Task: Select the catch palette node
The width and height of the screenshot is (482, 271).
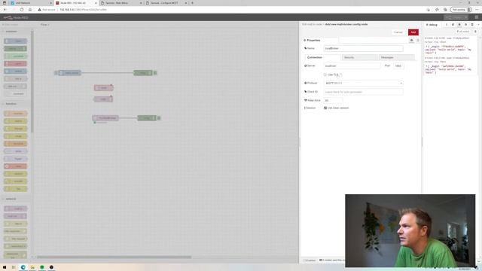Action: (x=15, y=63)
